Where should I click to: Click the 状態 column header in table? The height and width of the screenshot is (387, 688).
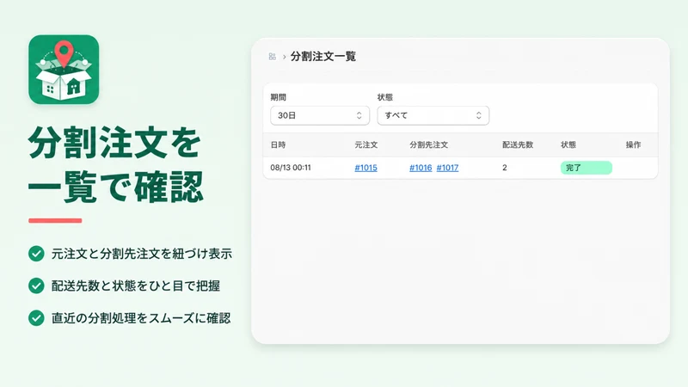click(568, 144)
